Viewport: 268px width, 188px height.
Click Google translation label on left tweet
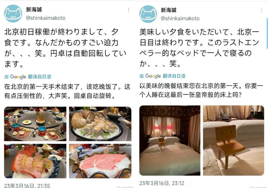click(28, 77)
